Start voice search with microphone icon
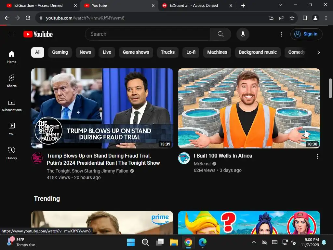 click(x=243, y=34)
